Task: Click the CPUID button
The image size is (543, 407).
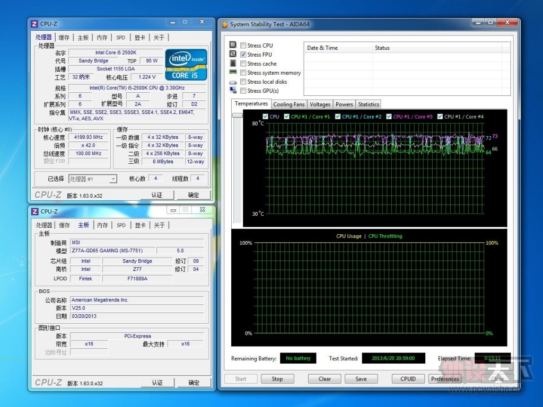Action: tap(408, 379)
